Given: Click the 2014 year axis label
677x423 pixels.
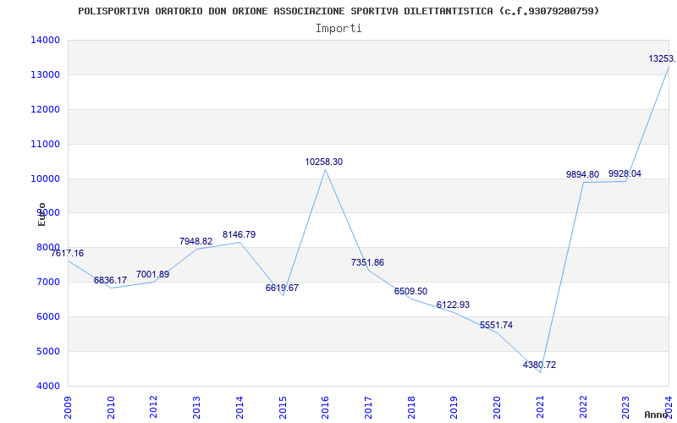Looking at the screenshot, I should 239,408.
